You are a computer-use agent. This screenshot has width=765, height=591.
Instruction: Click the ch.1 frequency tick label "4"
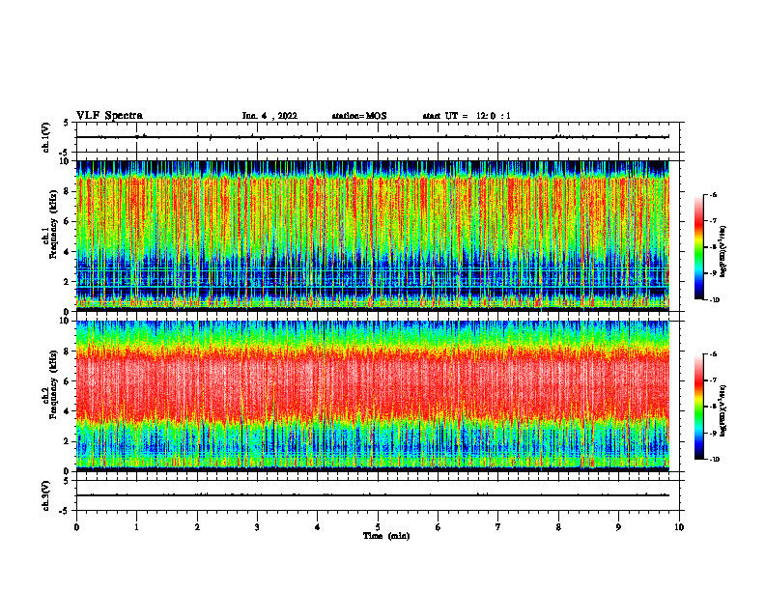[68, 252]
